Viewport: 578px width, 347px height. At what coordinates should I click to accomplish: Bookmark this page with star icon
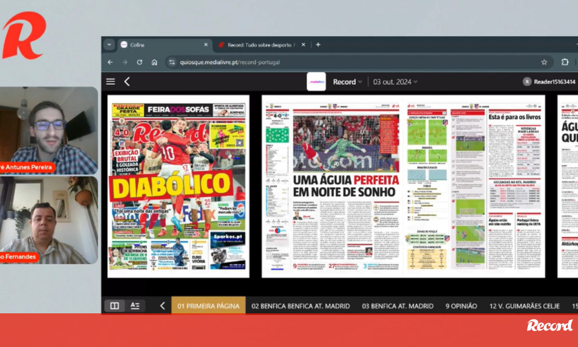[x=544, y=62]
